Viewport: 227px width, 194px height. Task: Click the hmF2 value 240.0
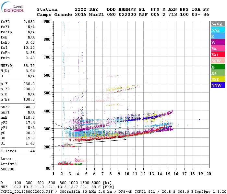point(29,107)
